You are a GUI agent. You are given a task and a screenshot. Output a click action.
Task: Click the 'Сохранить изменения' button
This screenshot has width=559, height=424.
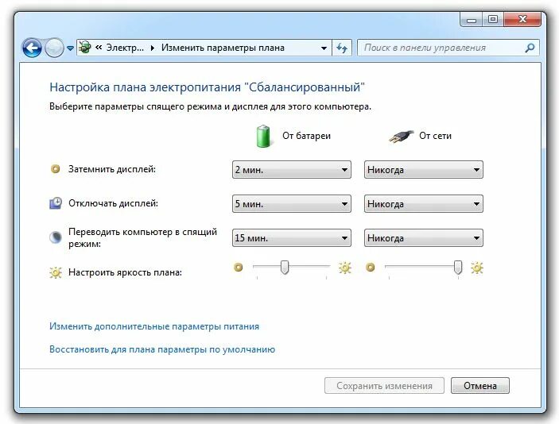(x=384, y=386)
